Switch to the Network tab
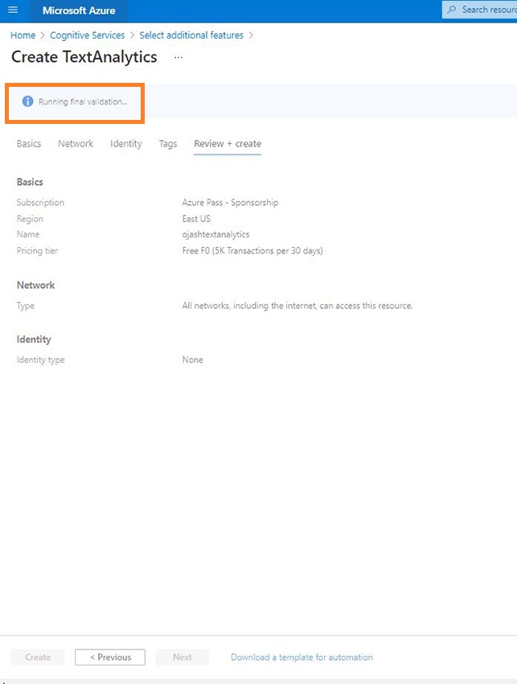 [76, 143]
